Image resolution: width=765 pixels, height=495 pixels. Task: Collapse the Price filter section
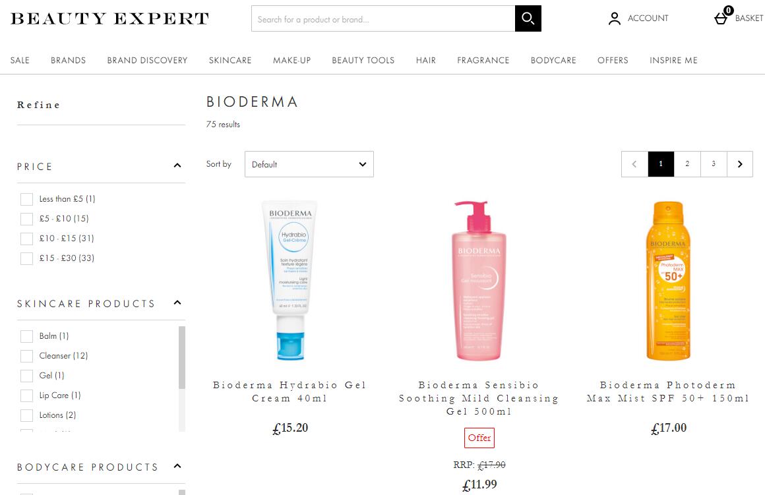pos(177,166)
